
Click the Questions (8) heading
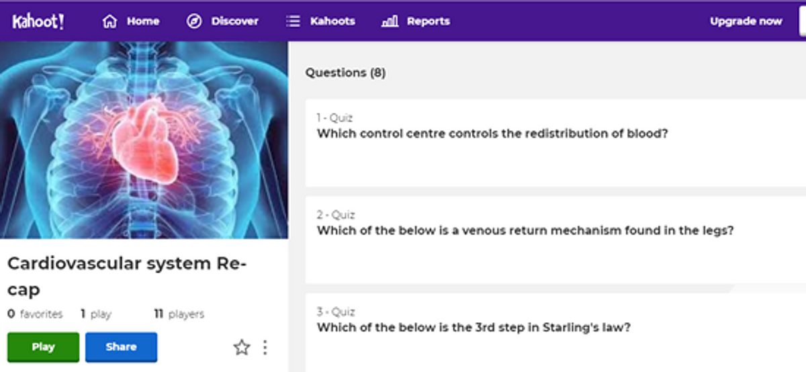coord(345,73)
